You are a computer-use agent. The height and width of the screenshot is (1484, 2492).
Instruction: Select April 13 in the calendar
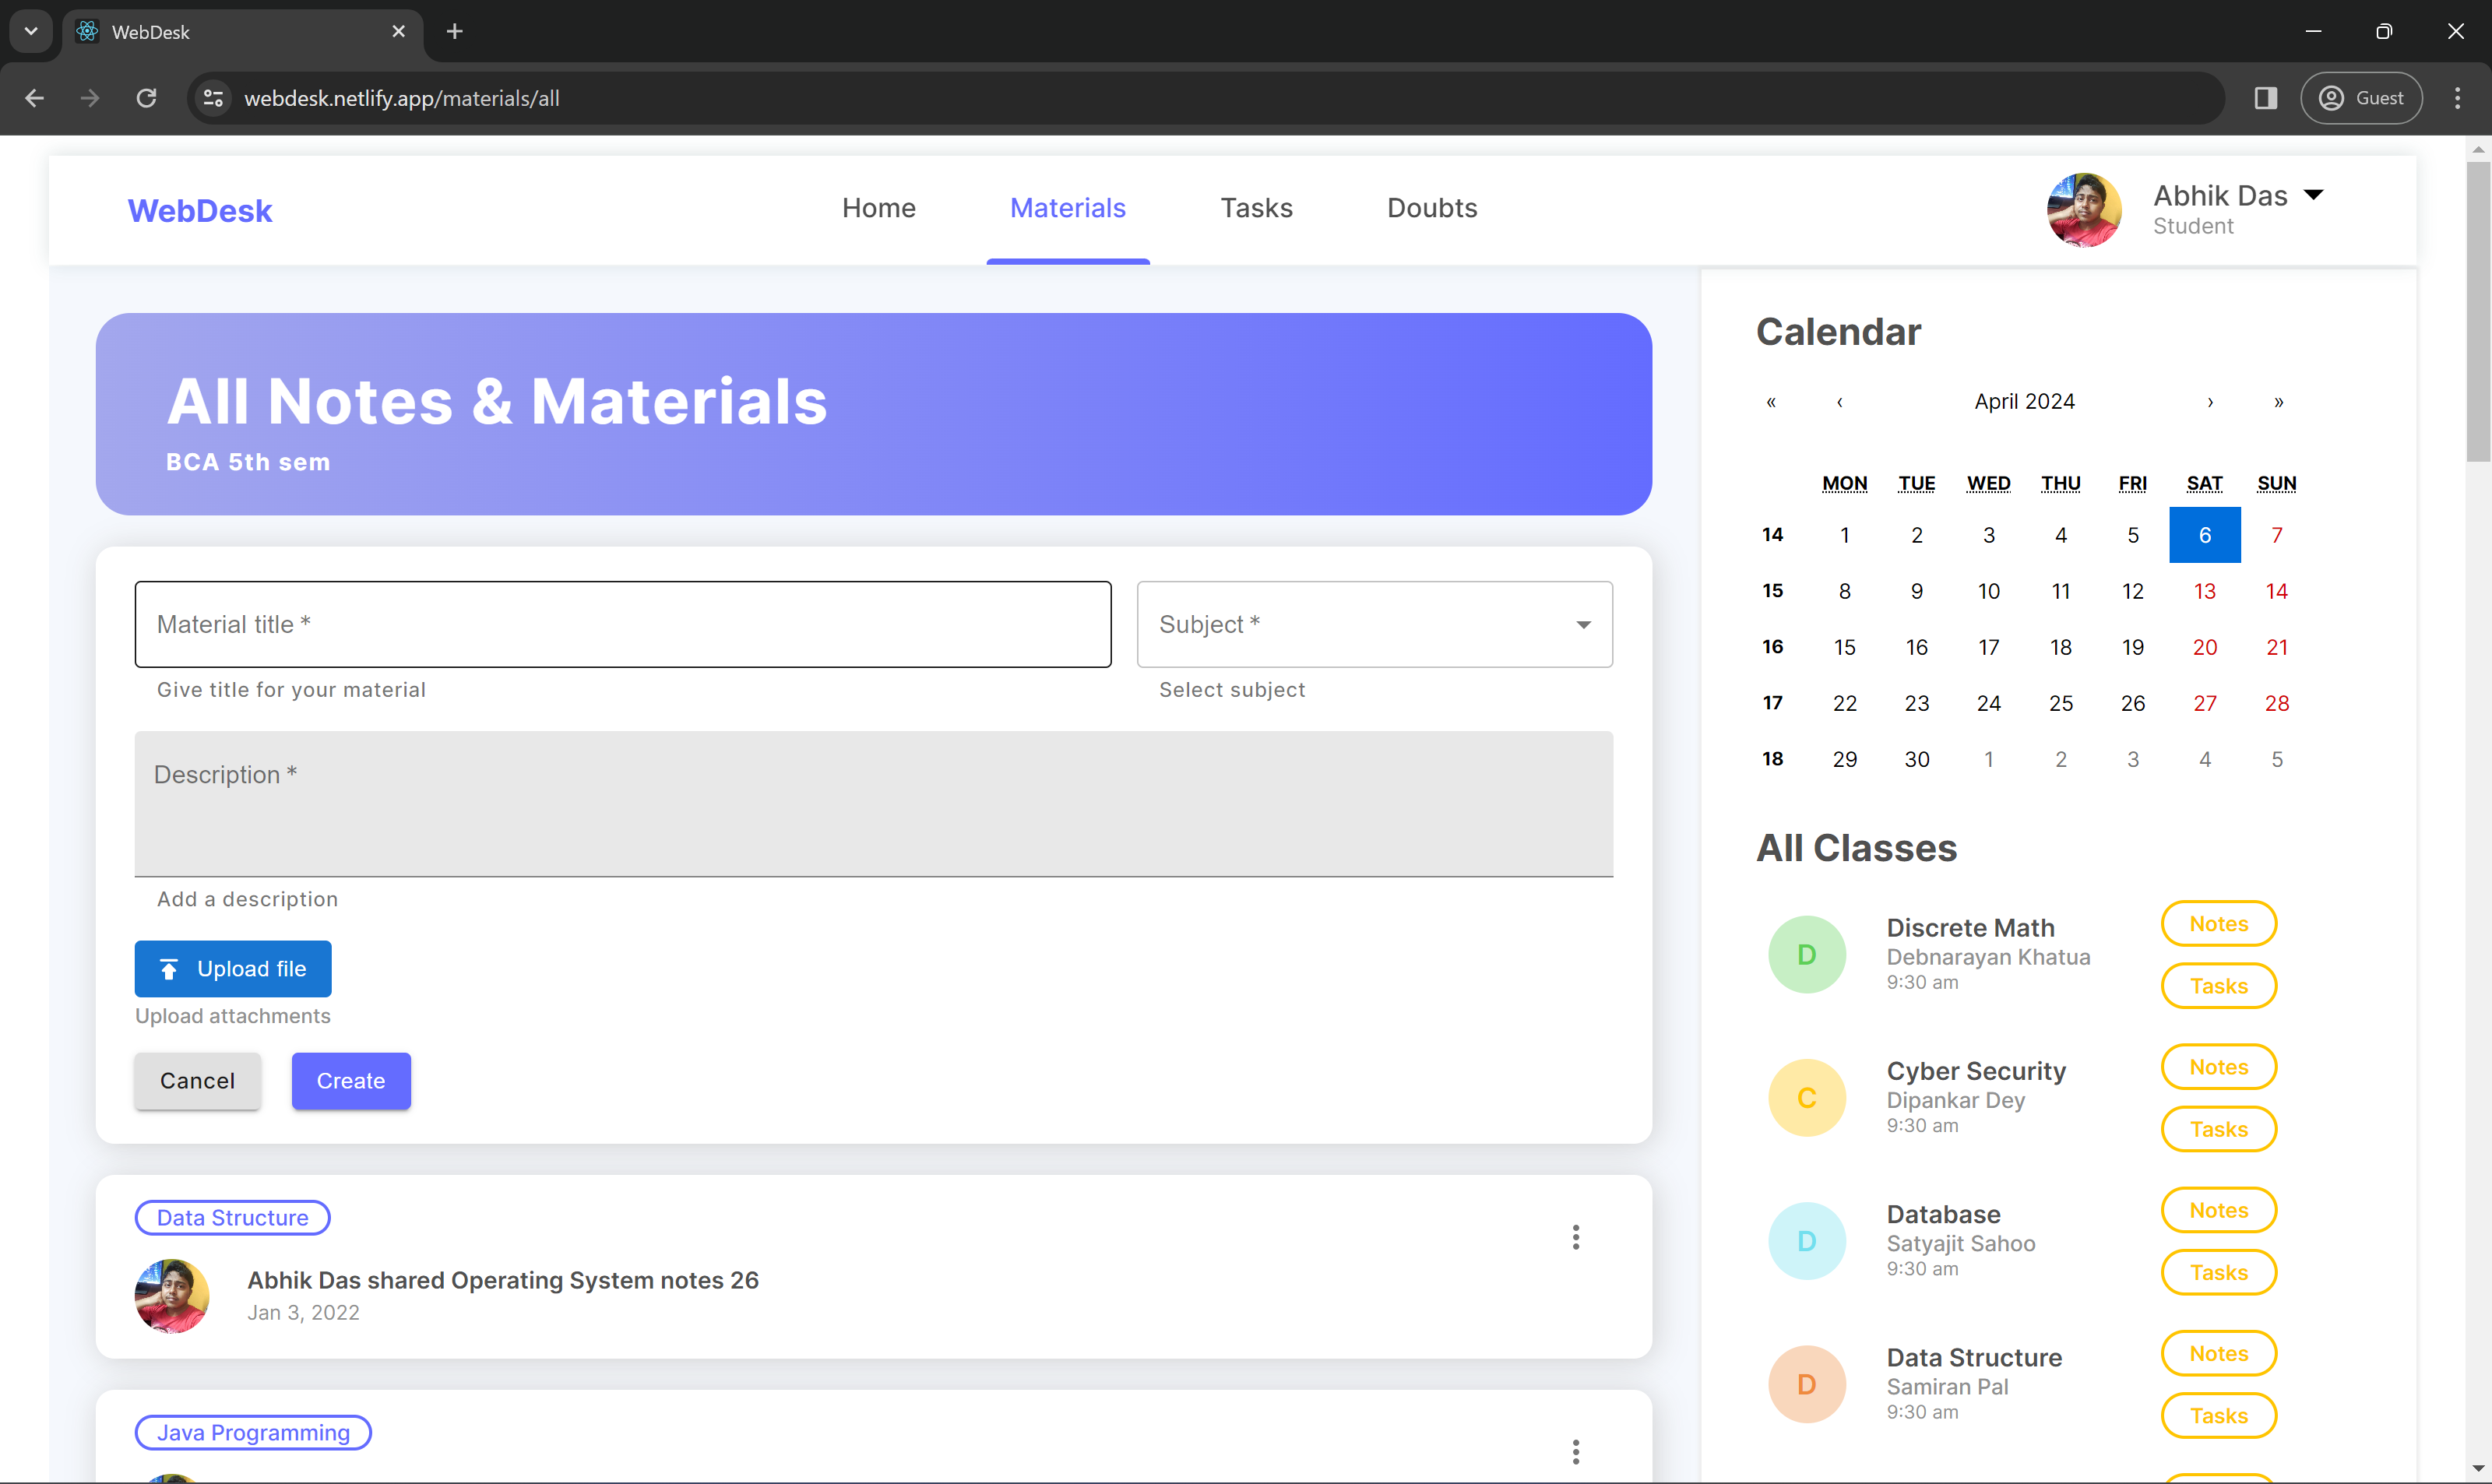click(2205, 591)
